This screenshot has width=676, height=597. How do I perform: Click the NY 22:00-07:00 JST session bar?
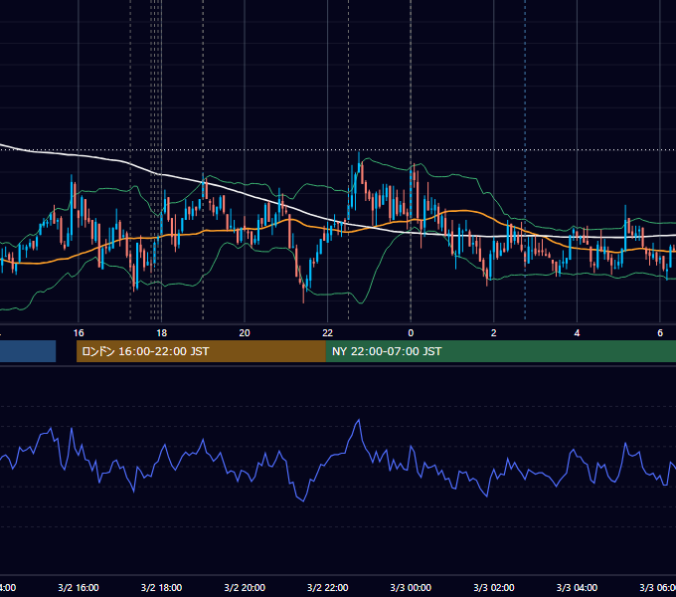(x=500, y=351)
